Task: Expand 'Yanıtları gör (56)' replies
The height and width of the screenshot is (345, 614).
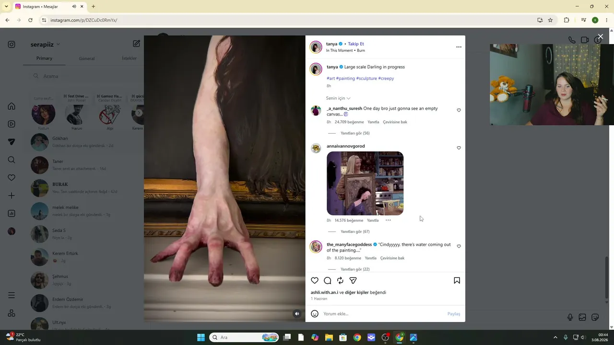Action: point(355,133)
